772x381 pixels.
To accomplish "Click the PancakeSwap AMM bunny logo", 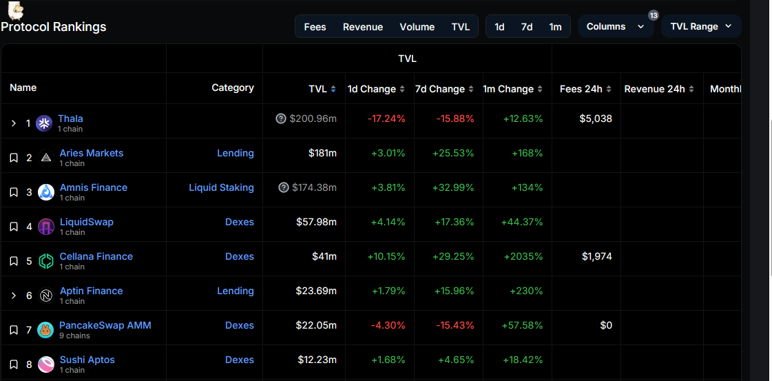I will [45, 330].
